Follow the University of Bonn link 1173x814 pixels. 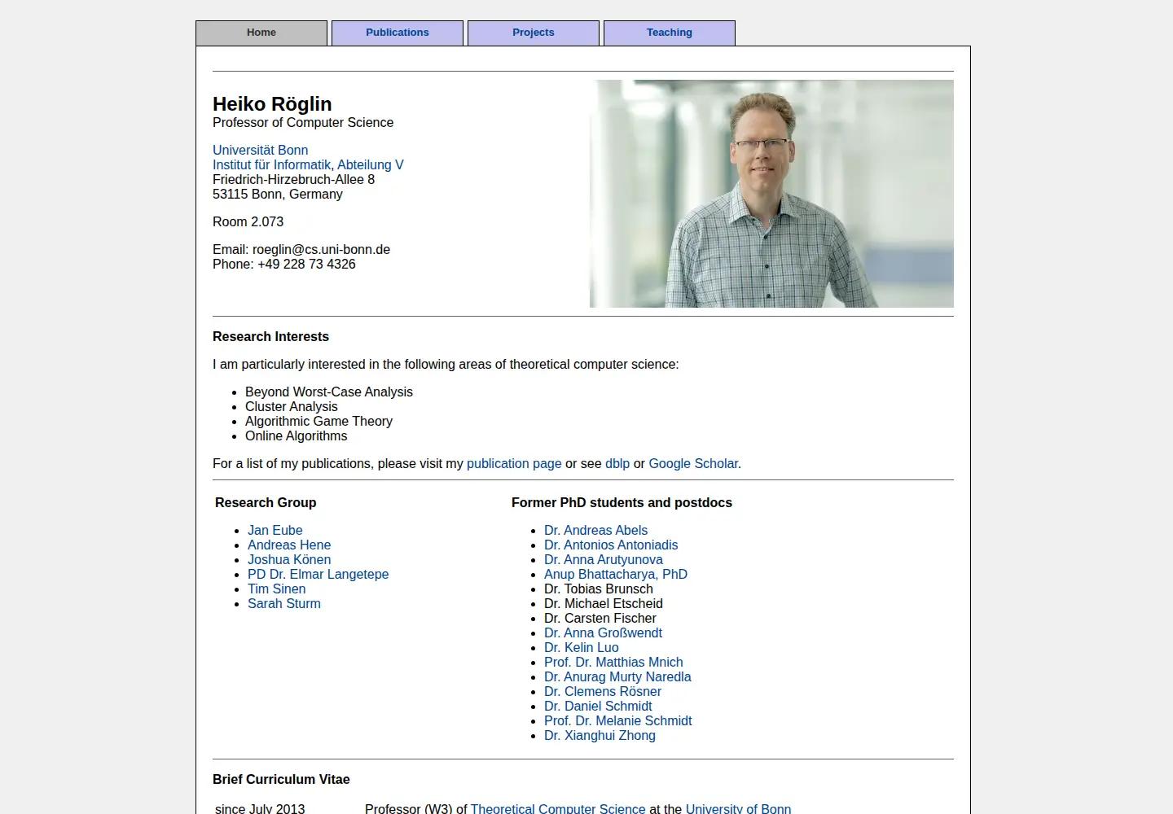click(x=738, y=808)
